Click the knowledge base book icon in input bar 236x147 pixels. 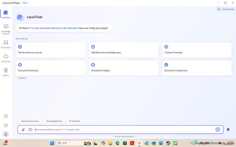click(x=30, y=130)
